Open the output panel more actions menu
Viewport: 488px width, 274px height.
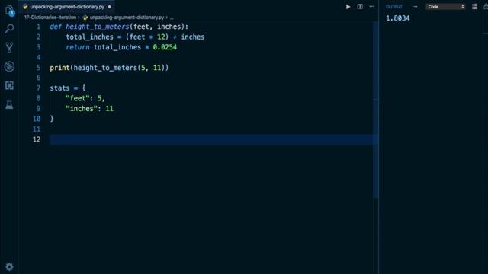415,7
